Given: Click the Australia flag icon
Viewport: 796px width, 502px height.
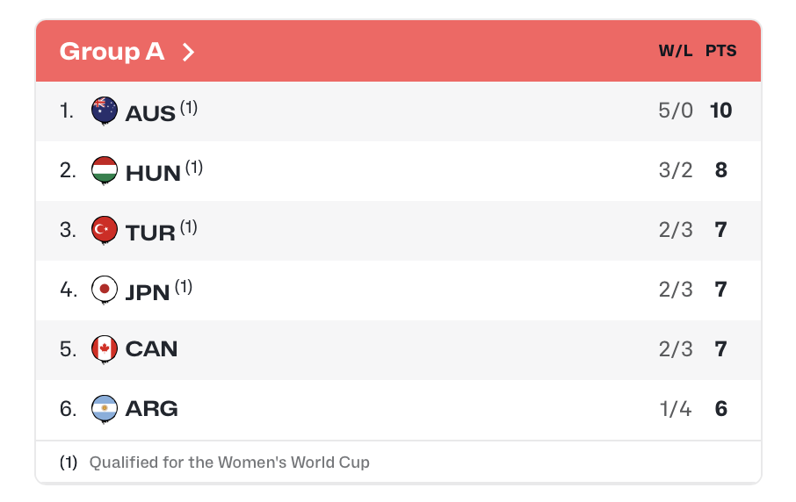Looking at the screenshot, I should (105, 111).
